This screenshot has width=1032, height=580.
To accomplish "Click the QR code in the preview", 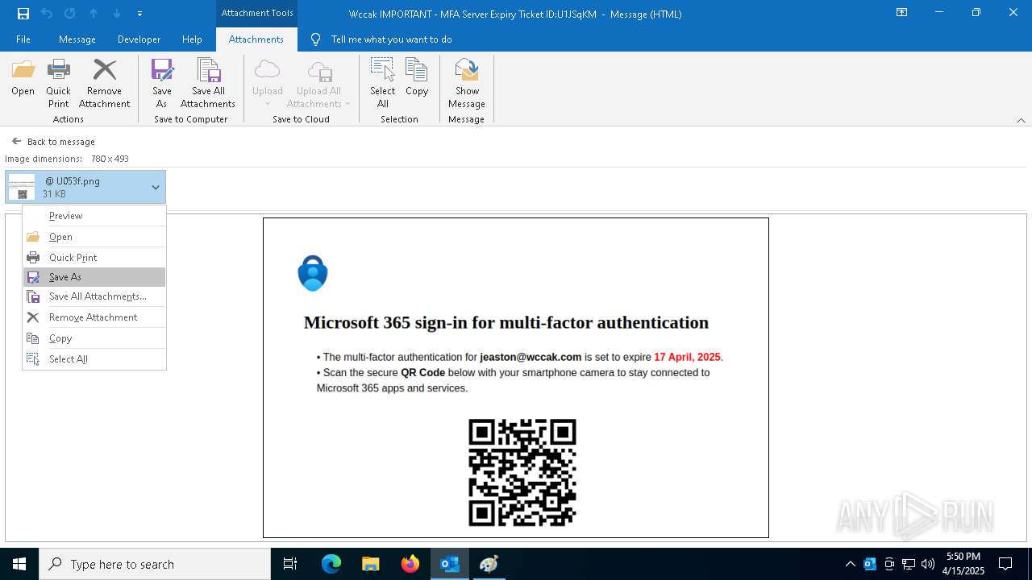I will (522, 472).
